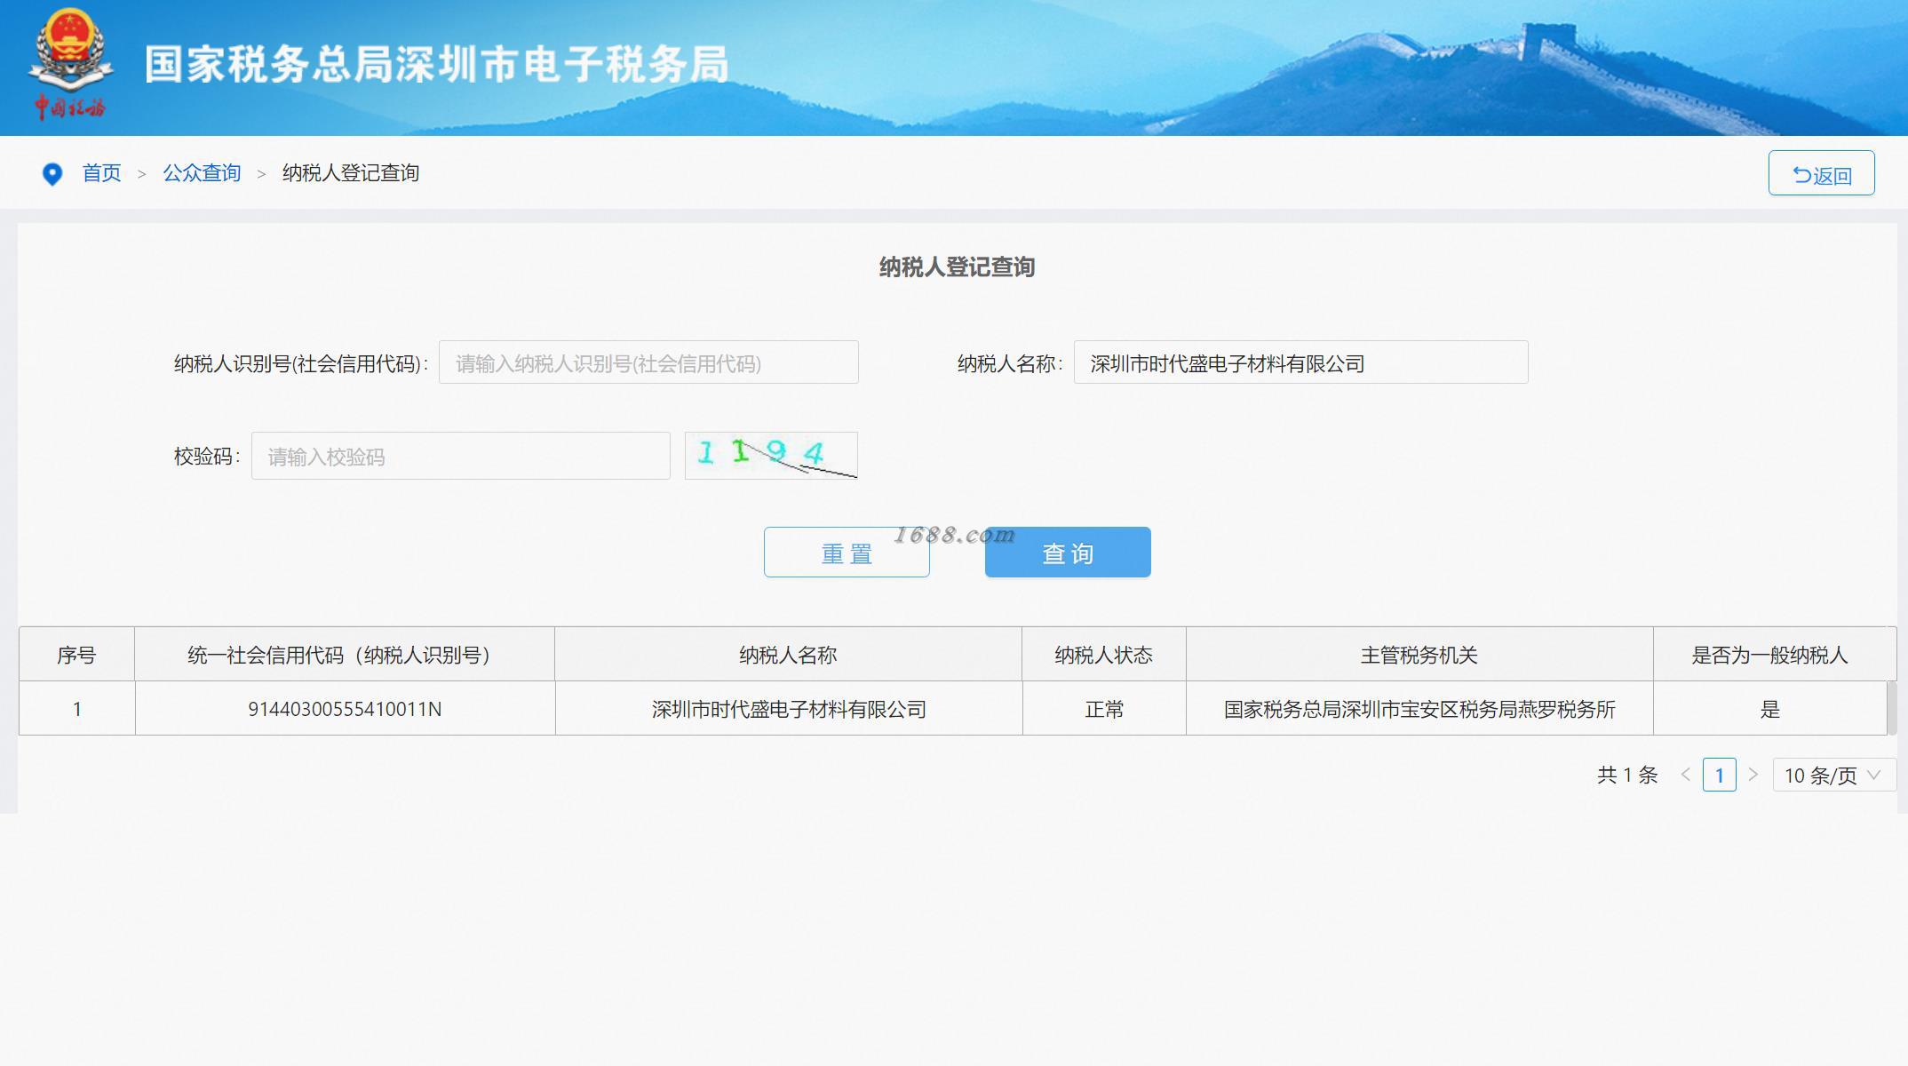This screenshot has width=1908, height=1066.
Task: Click the 纳税人状态 column header
Action: pyautogui.click(x=1103, y=656)
